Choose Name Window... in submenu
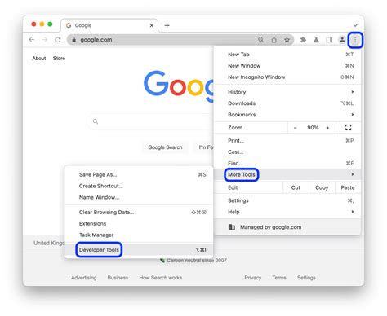 139,197
